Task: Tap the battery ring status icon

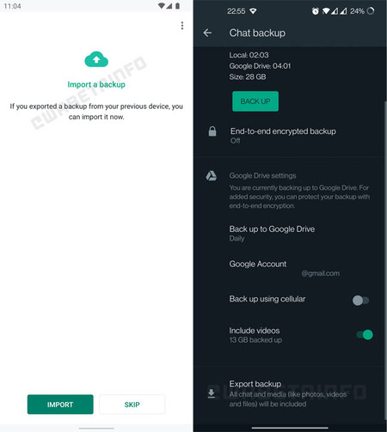Action: click(x=371, y=11)
